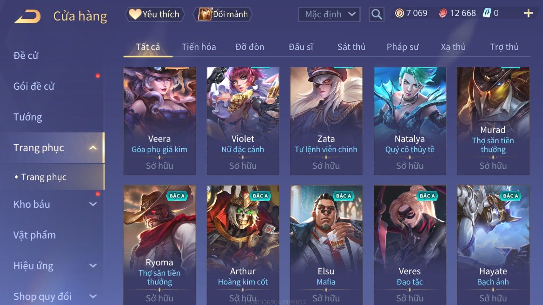Viewport: 543px width, 305px height.
Task: Select Veera Góa phụ giả kim skin
Action: 160,121
